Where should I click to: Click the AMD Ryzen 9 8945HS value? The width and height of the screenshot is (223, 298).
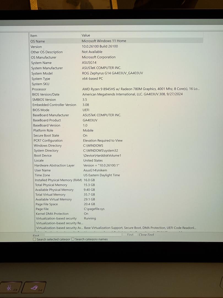point(141,89)
